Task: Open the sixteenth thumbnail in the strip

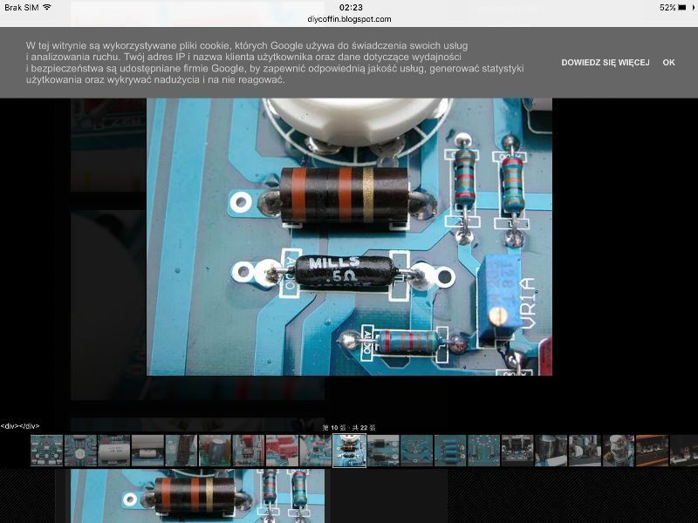Action: point(551,451)
